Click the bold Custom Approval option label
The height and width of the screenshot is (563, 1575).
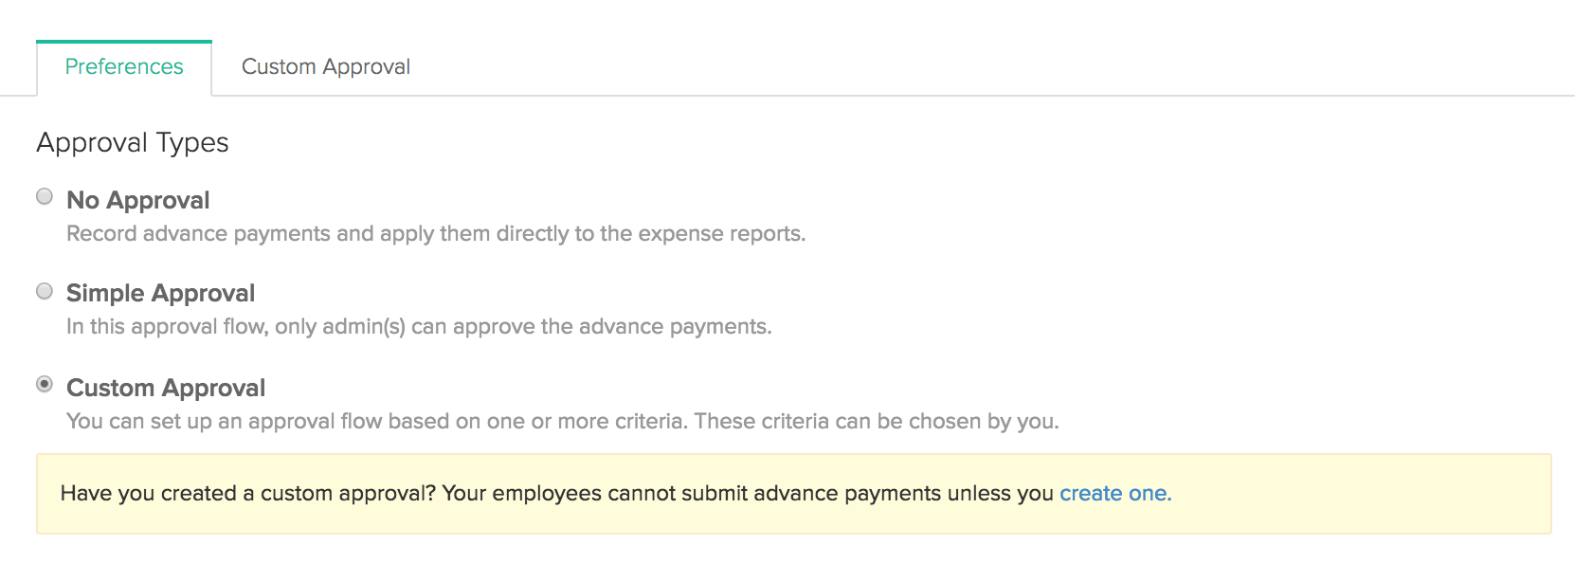coord(166,388)
